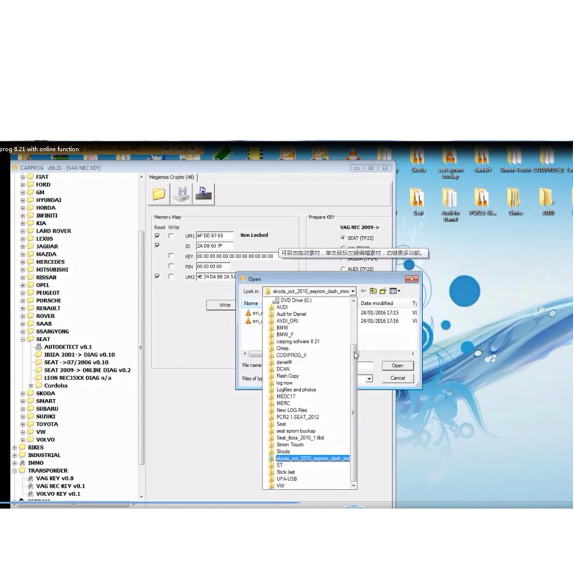Image resolution: width=574 pixels, height=574 pixels.
Task: Expand the Cordoba subfolder node
Action: tap(31, 386)
